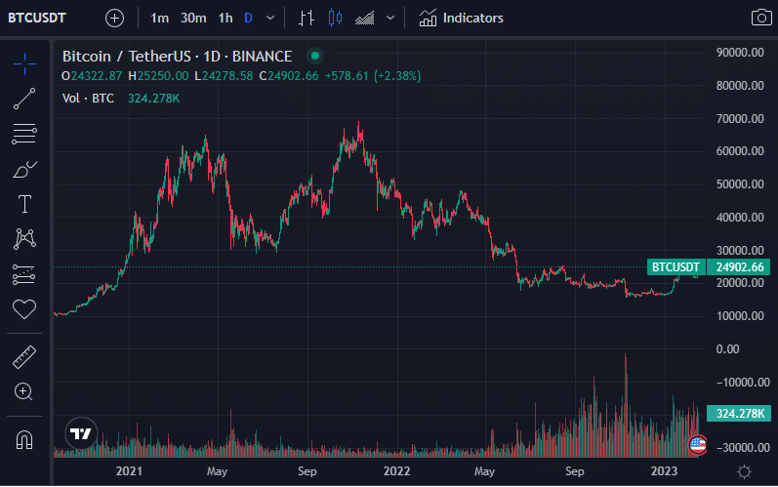
Task: Select the trend line drawing tool
Action: (x=24, y=99)
